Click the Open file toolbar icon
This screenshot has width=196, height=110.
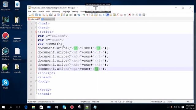coord(33,15)
